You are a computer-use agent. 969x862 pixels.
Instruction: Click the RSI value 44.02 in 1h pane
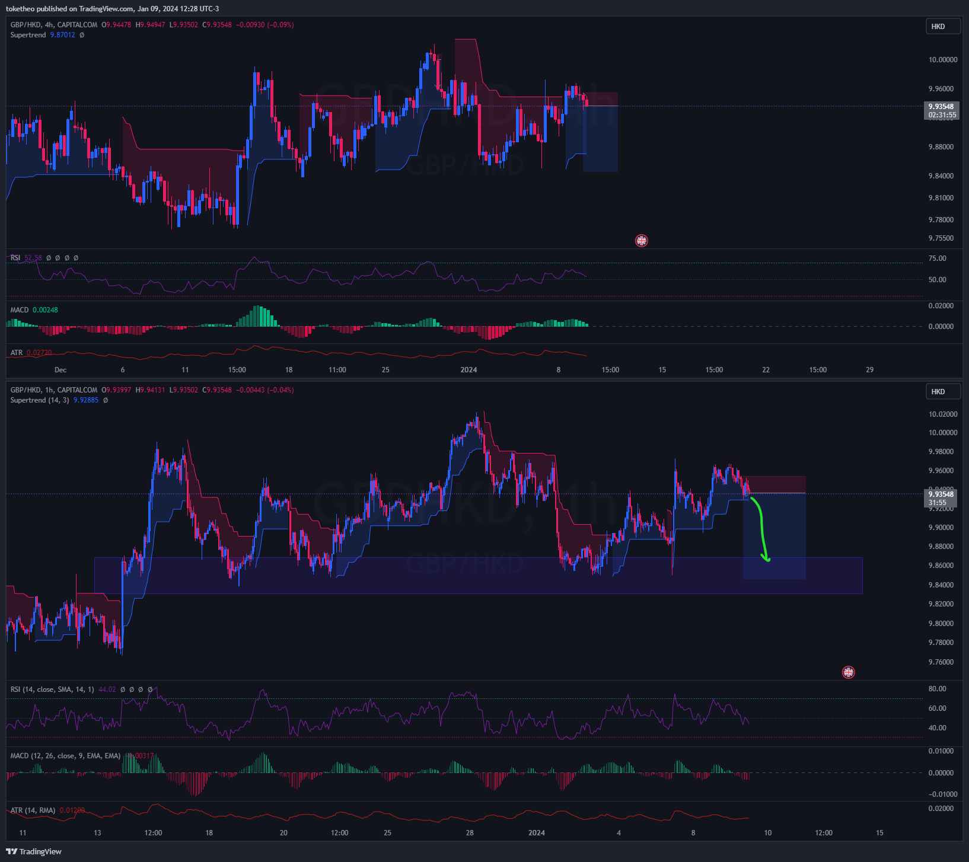pos(107,689)
